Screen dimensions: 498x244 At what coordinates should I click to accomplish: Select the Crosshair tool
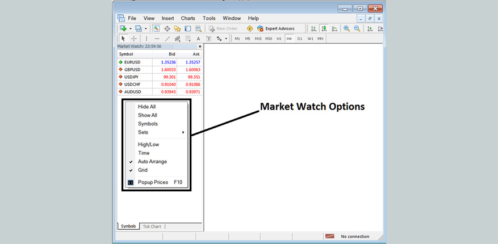pyautogui.click(x=134, y=39)
